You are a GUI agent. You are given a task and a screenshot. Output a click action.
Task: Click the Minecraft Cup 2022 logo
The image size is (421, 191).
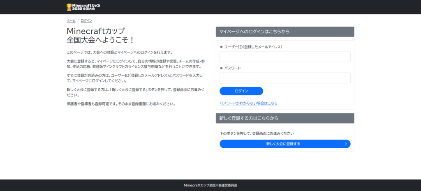pyautogui.click(x=83, y=7)
